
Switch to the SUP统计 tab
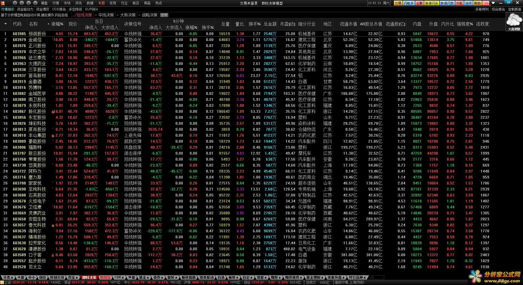[92, 9]
